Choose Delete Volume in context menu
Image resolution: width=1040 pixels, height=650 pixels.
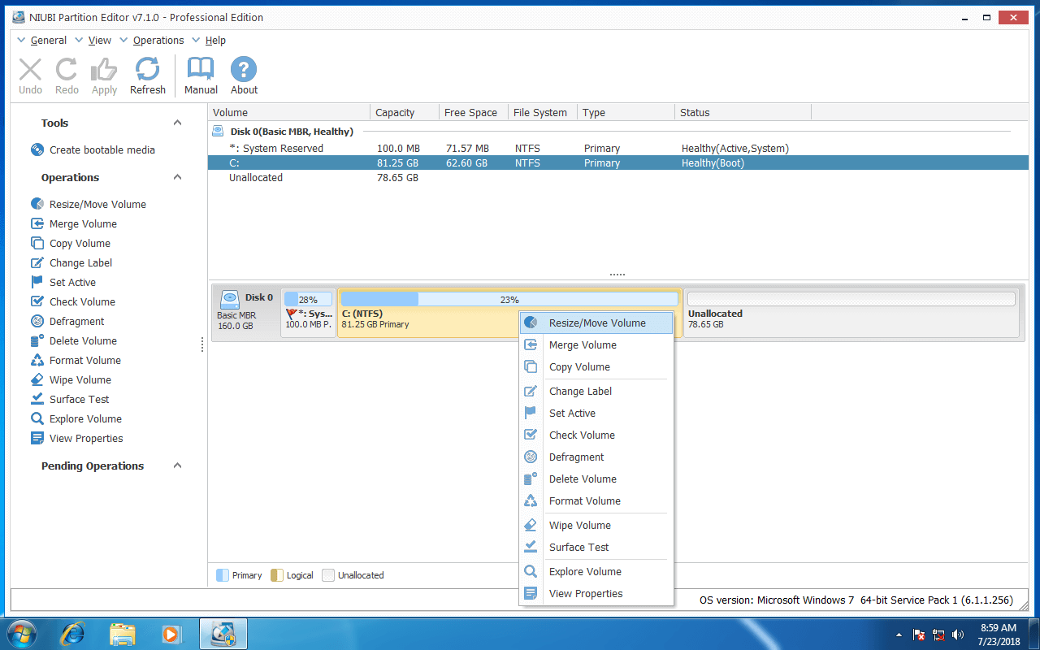(x=596, y=479)
